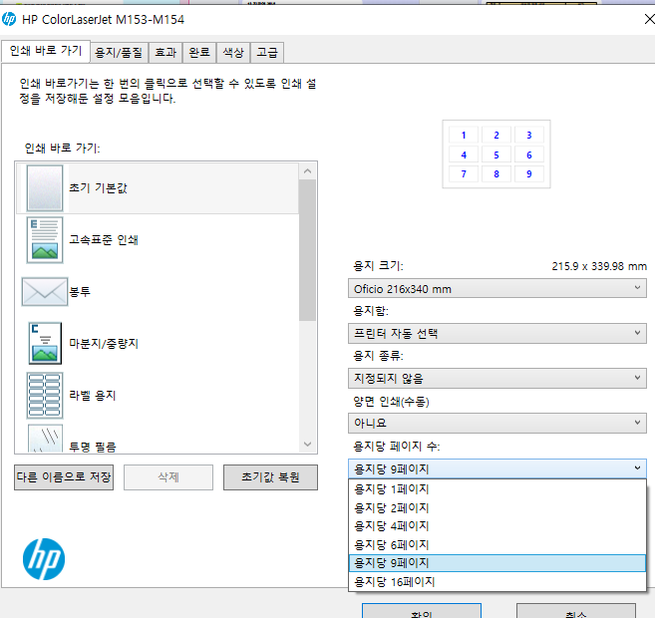Expand the 프린터 자동 선택 paper source dropdown

[497, 333]
